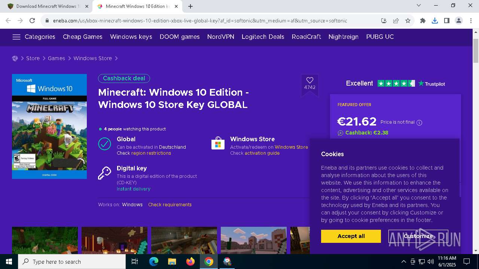The height and width of the screenshot is (269, 479).
Task: View site information lock icon
Action: pyautogui.click(x=47, y=21)
